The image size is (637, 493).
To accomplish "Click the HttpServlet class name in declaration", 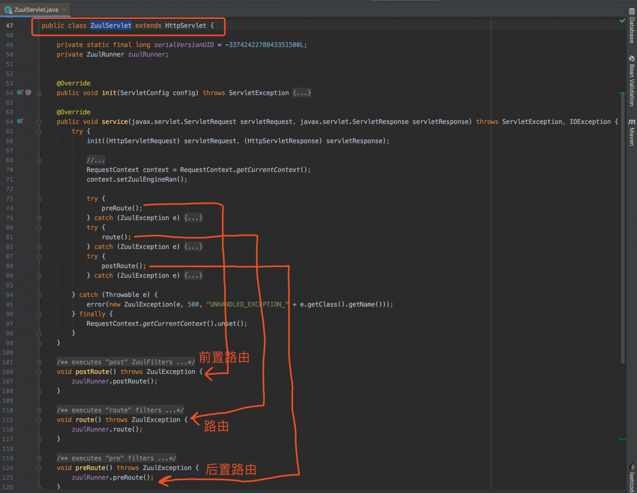I will coord(185,25).
